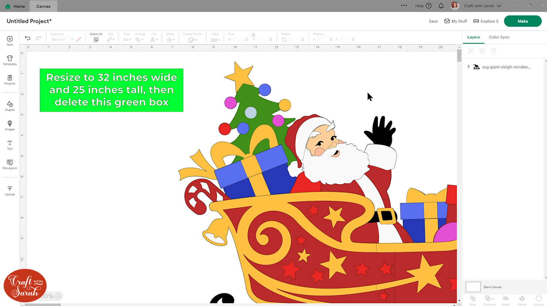Open the Images library
Viewport: 547px width, 306px height.
[10, 125]
